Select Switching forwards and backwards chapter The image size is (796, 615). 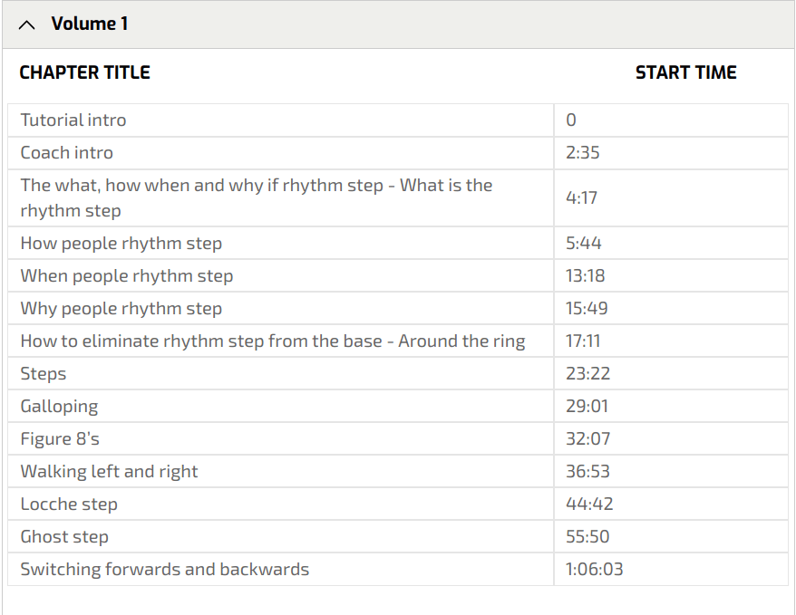pos(164,570)
